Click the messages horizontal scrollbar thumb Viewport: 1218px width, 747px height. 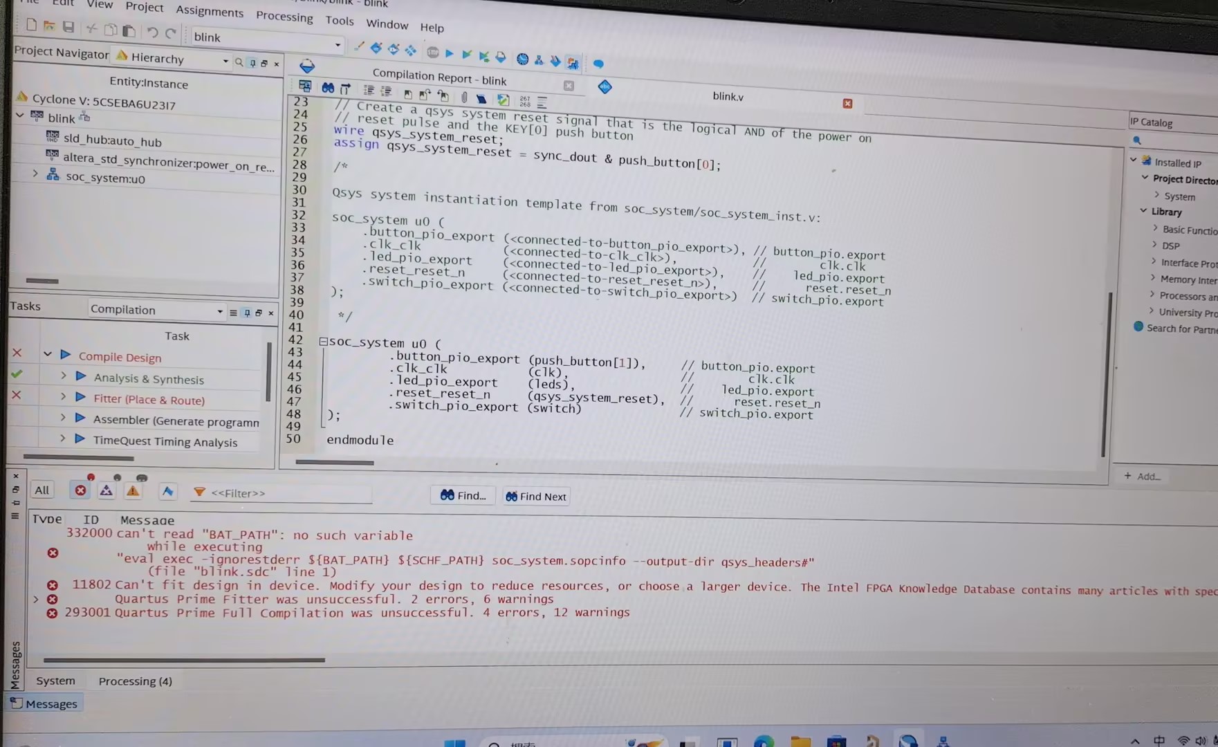tap(184, 660)
